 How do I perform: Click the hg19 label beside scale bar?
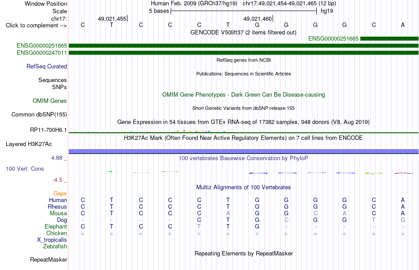tap(327, 11)
